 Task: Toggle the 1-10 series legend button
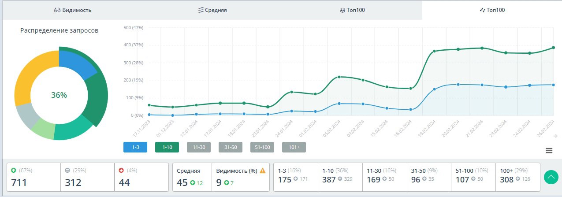[x=167, y=148]
